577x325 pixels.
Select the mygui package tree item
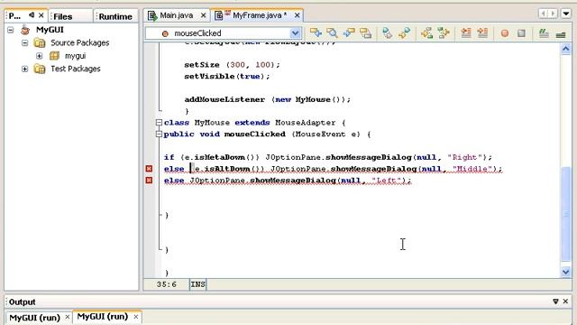click(75, 56)
